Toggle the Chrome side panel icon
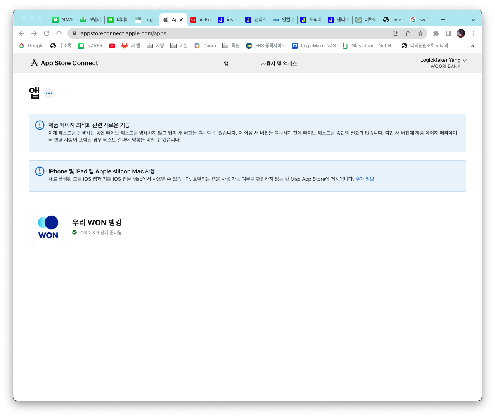This screenshot has height=417, width=495. tap(448, 33)
